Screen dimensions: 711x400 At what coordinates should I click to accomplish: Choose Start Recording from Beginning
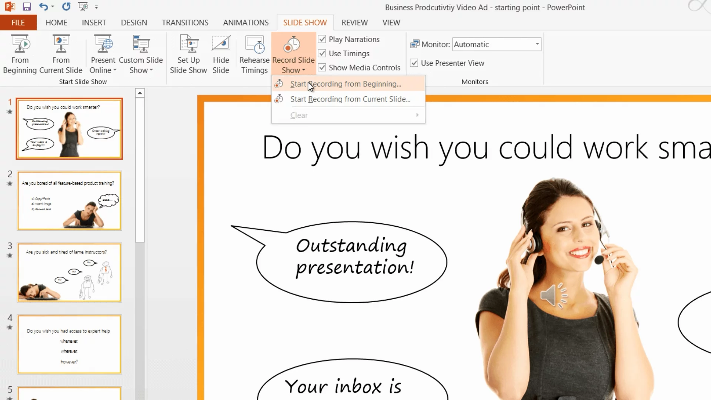coord(346,84)
